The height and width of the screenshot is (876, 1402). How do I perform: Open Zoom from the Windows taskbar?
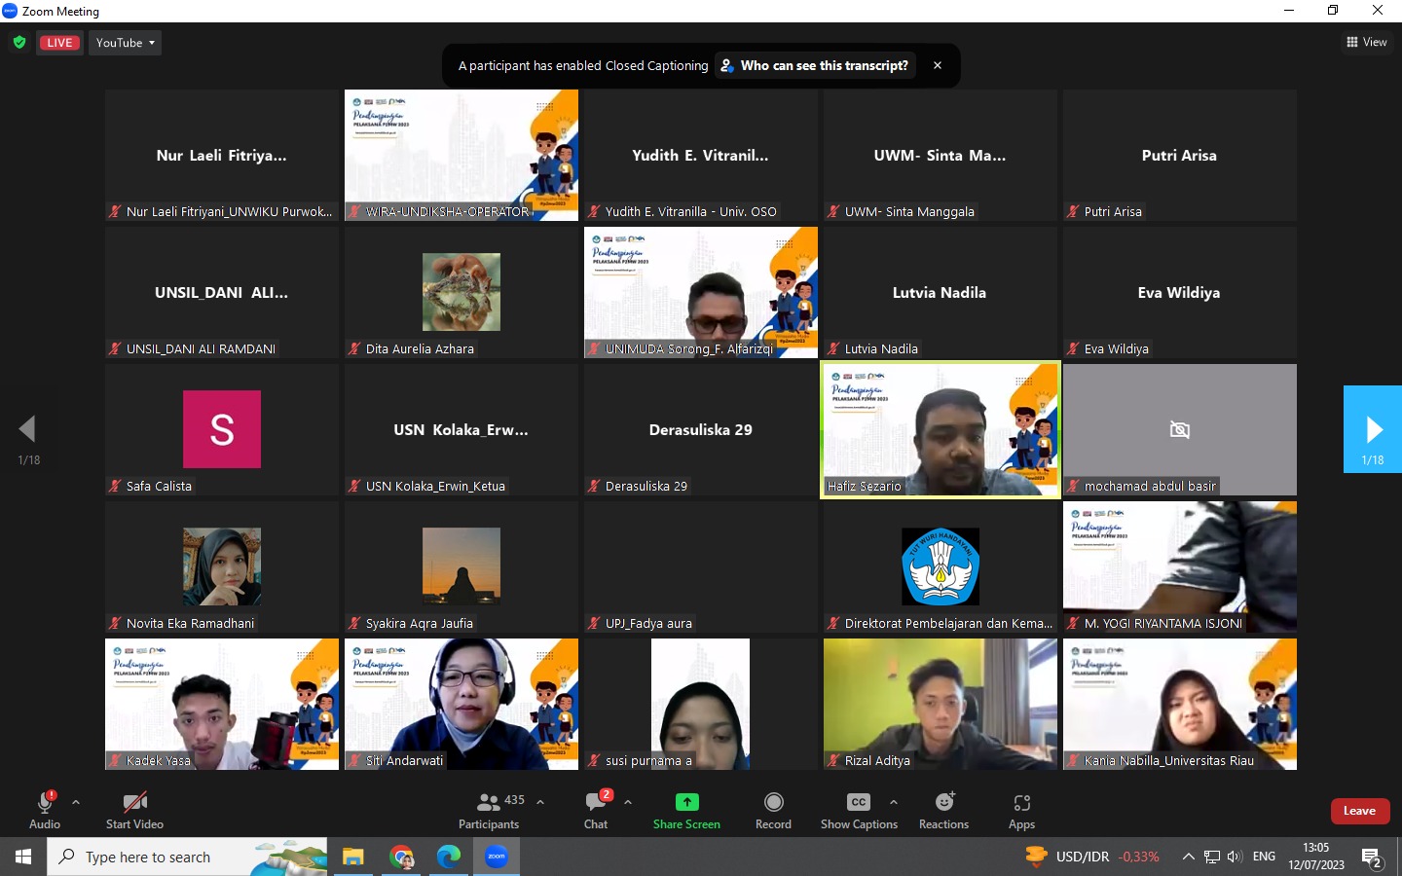(497, 857)
